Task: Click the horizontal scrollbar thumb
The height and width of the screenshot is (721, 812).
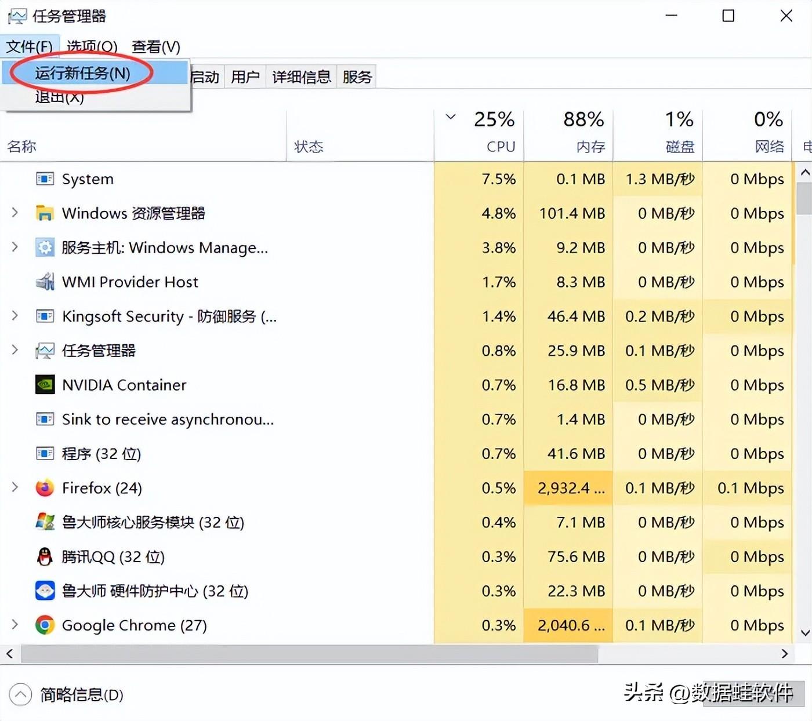Action: pyautogui.click(x=310, y=654)
